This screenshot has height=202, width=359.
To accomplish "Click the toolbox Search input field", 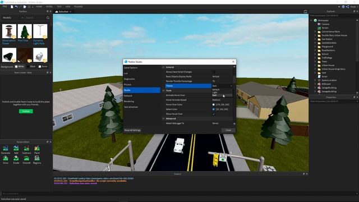I will pos(35,17).
